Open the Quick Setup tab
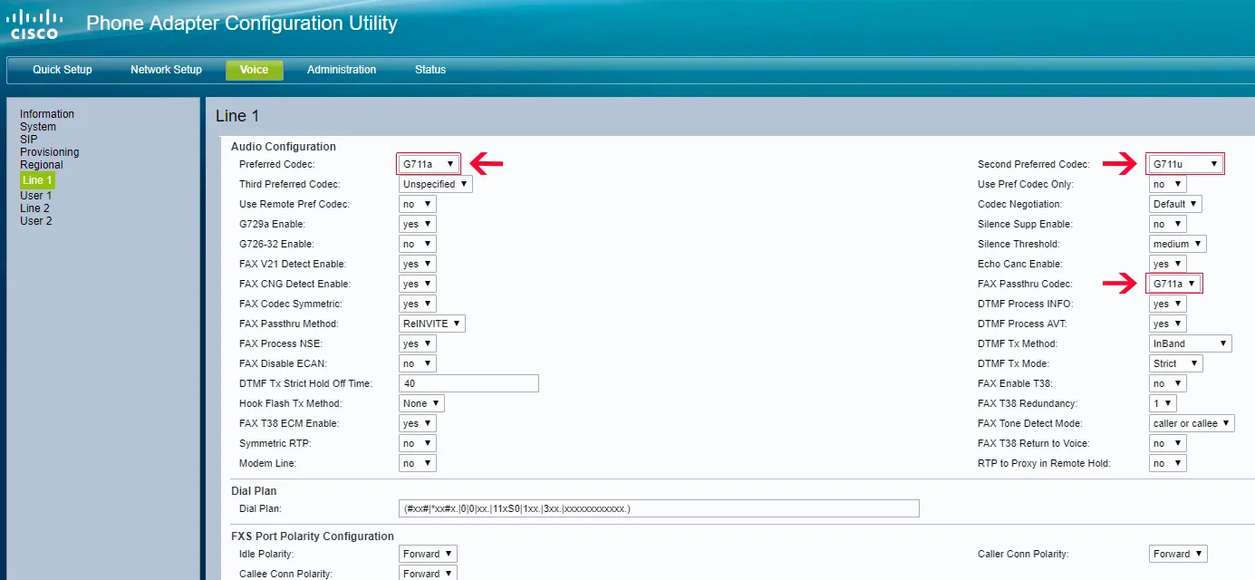Viewport: 1255px width, 580px height. [x=63, y=70]
